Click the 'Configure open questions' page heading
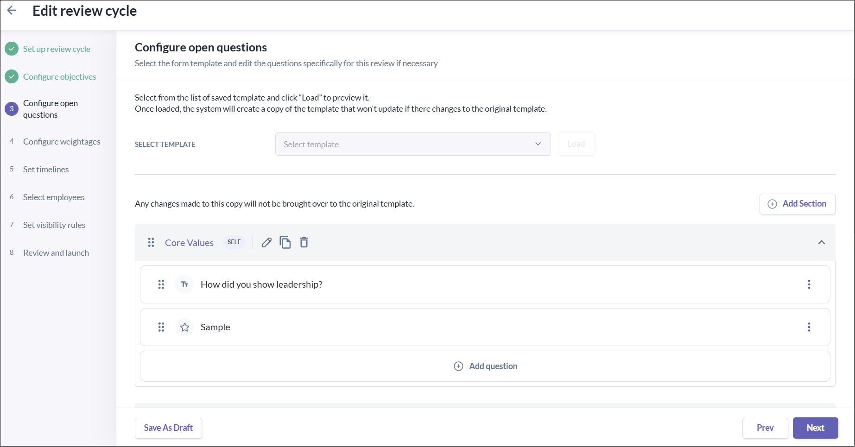This screenshot has height=447, width=855. [201, 47]
